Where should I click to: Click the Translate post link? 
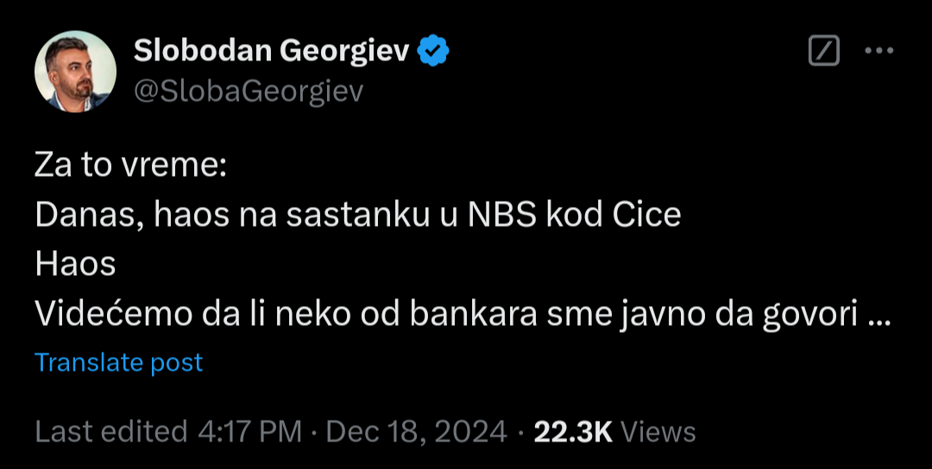118,362
